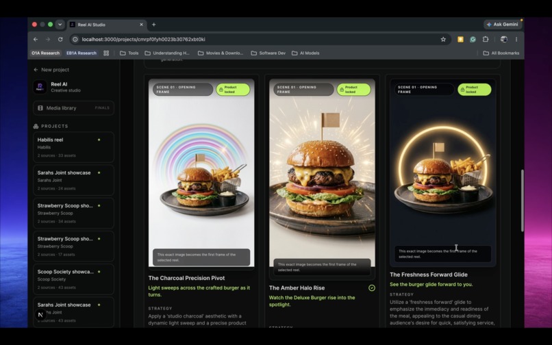Reload the current page
Screen dimensions: 552x345
tap(60, 40)
